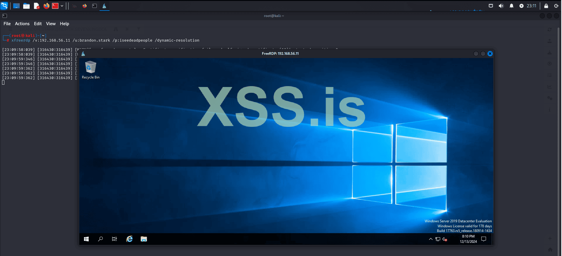This screenshot has height=256, width=562.
Task: Switch to the Firefox window task button
Action: pyautogui.click(x=85, y=6)
